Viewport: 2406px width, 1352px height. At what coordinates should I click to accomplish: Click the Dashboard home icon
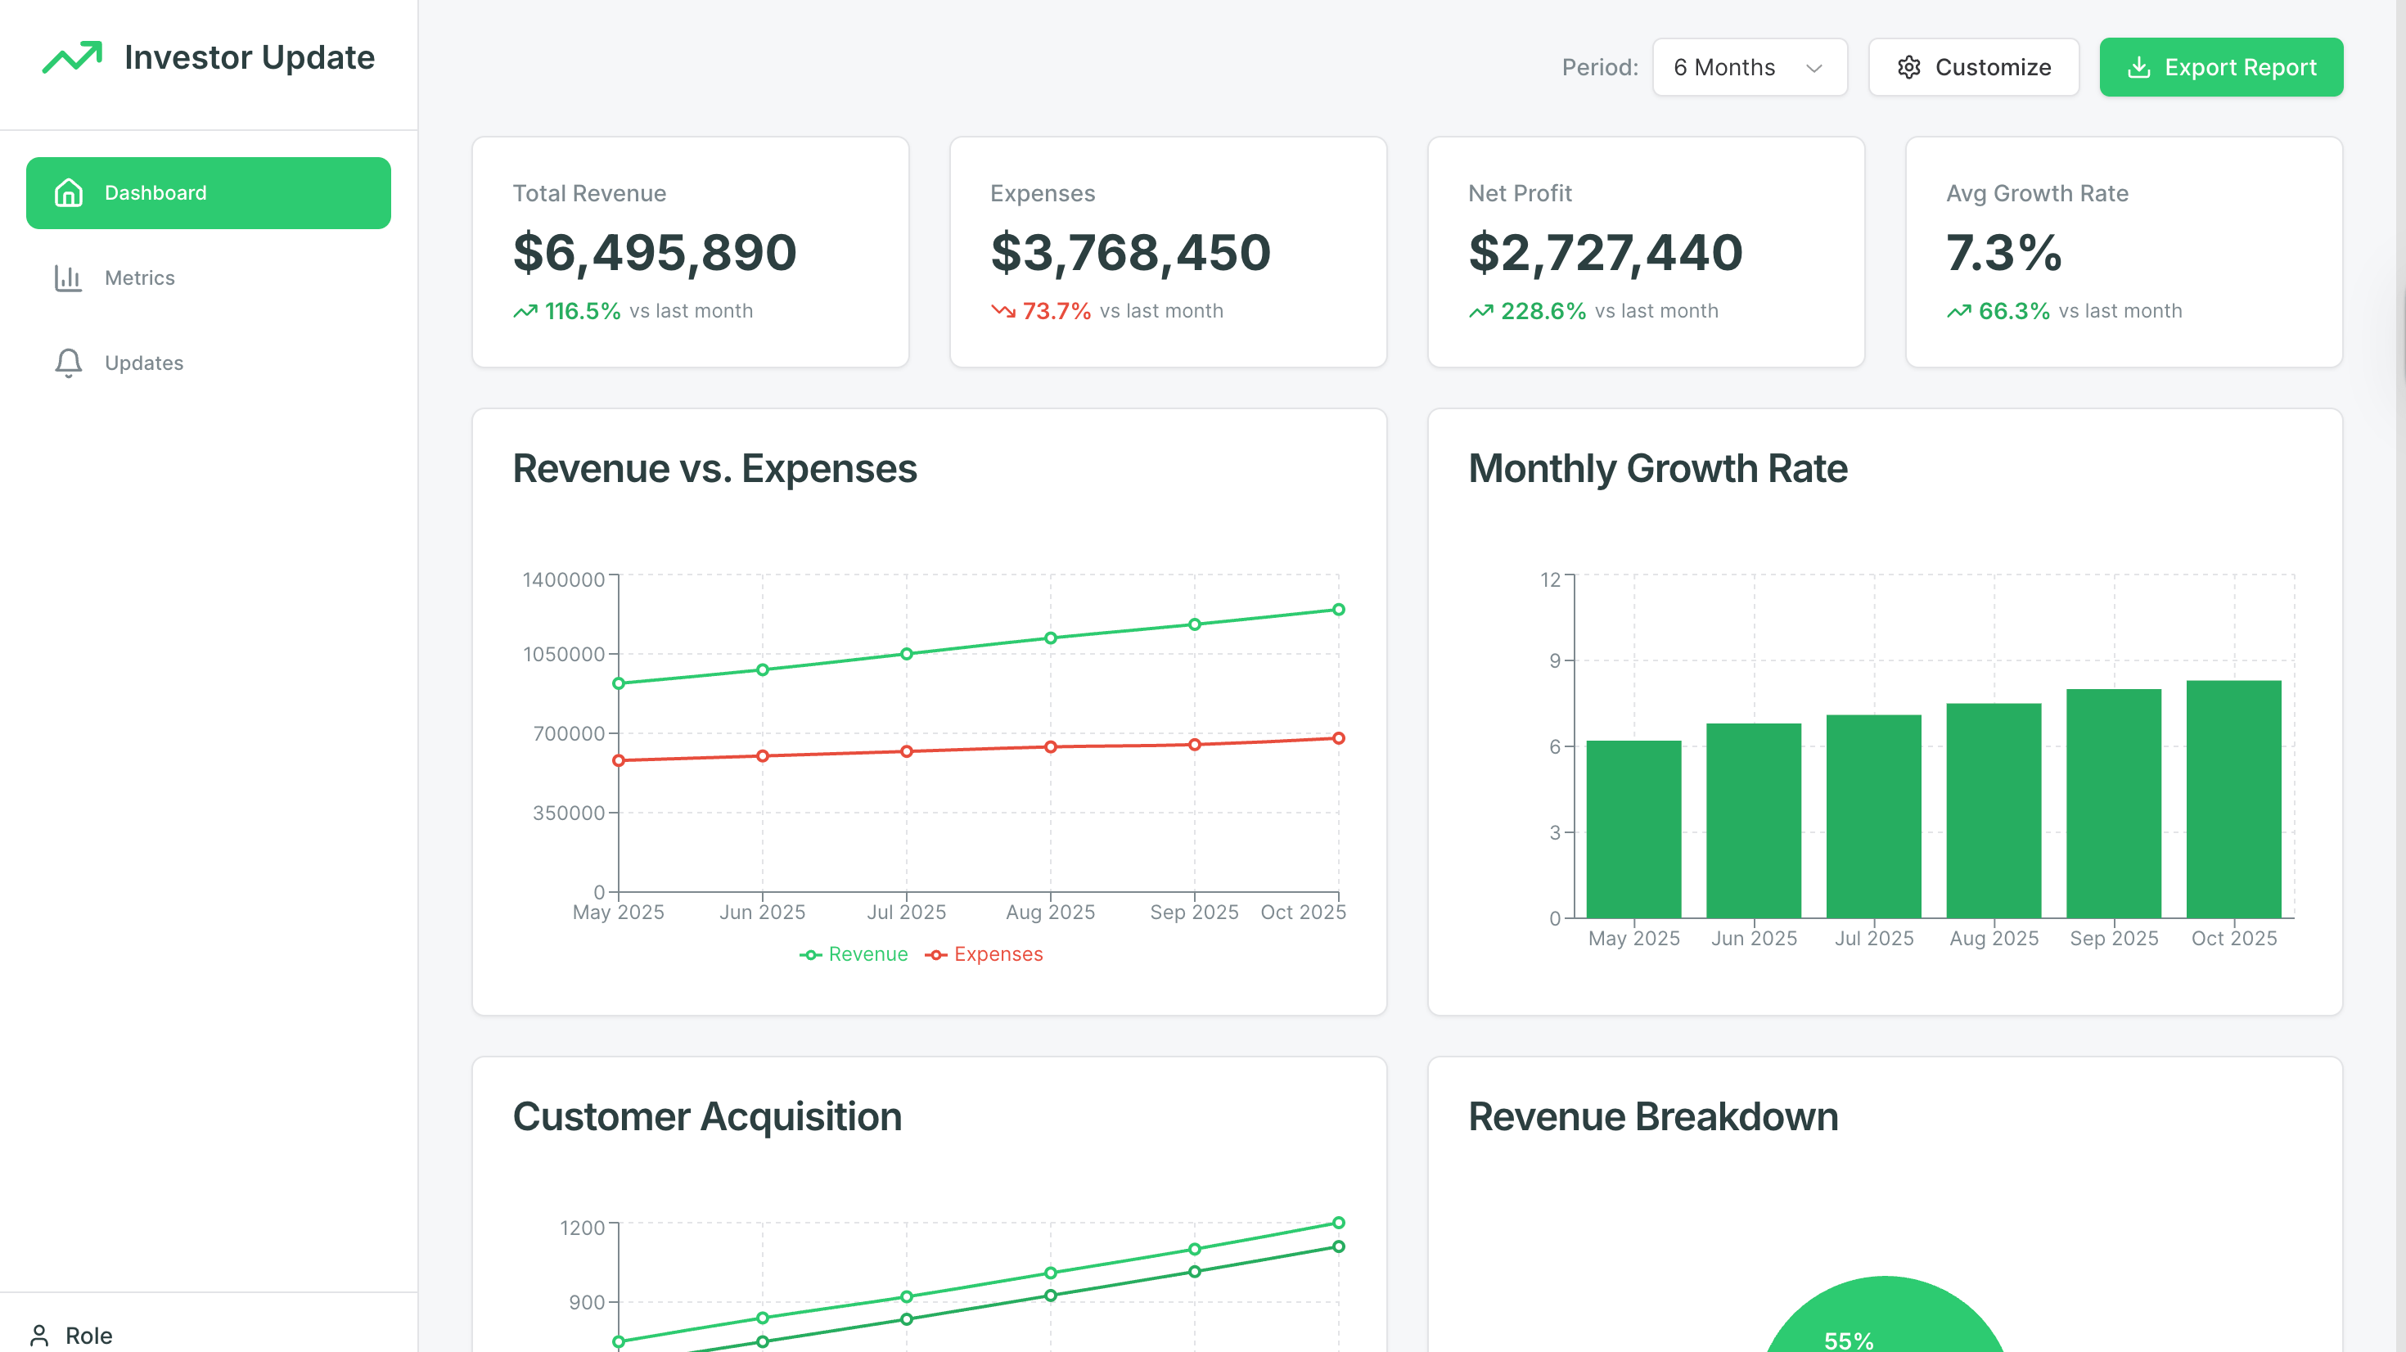(68, 192)
